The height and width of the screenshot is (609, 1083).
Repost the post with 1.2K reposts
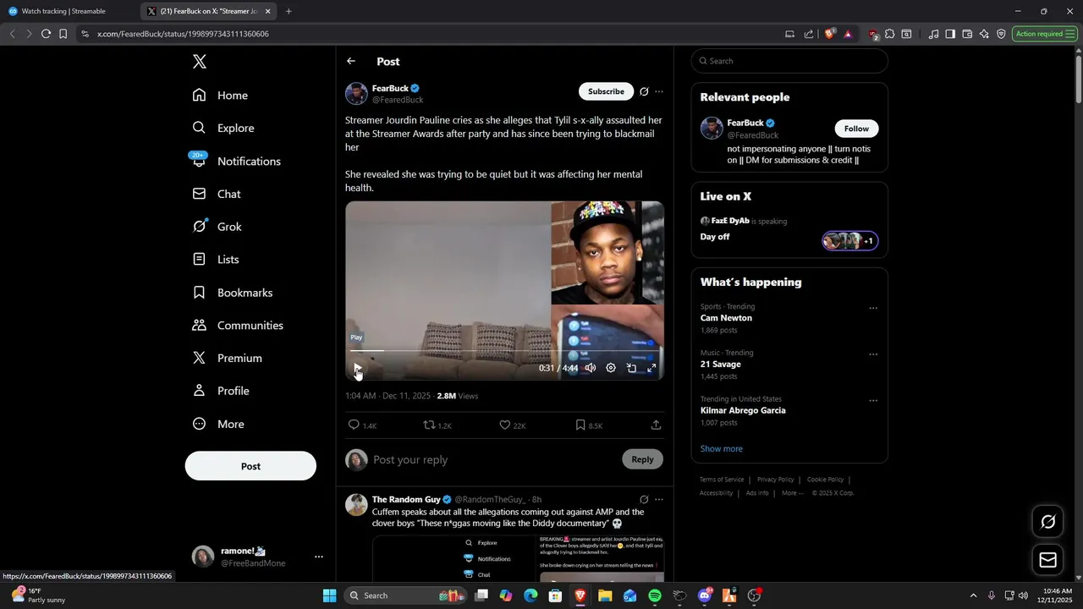pyautogui.click(x=437, y=425)
